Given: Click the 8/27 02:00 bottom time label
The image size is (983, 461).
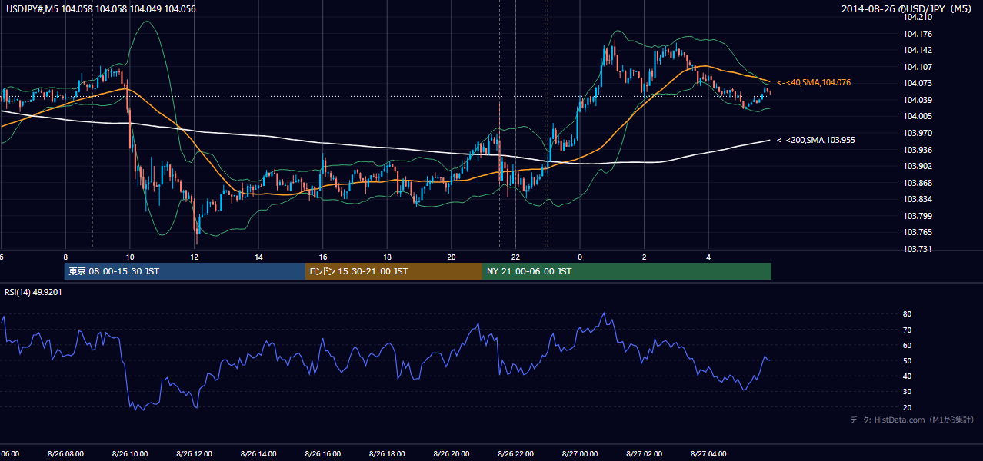Looking at the screenshot, I should coord(645,454).
